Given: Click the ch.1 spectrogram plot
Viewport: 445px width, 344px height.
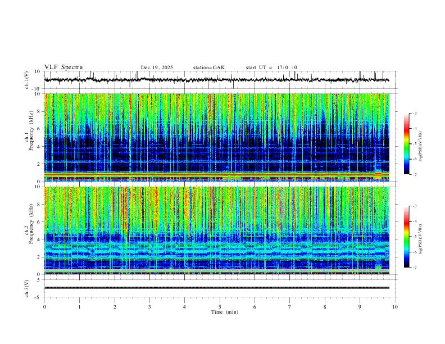Looking at the screenshot, I should click(x=217, y=137).
